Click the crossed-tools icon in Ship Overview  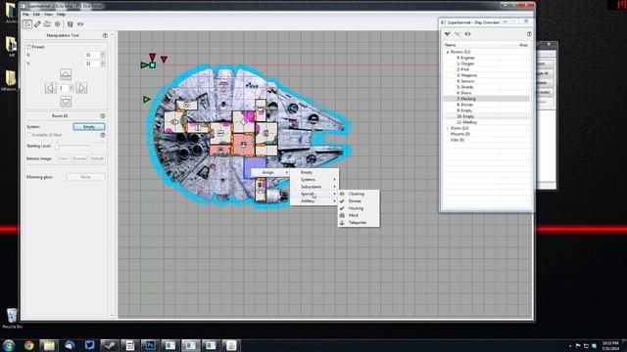458,34
